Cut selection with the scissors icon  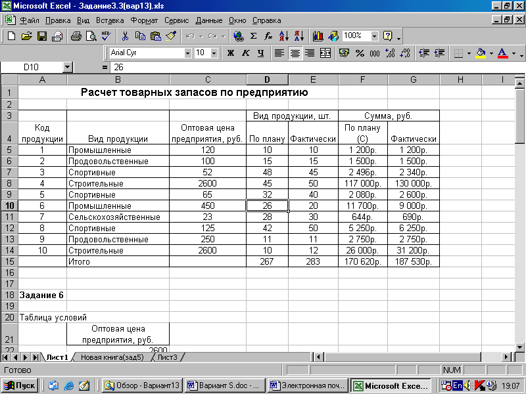(x=125, y=36)
